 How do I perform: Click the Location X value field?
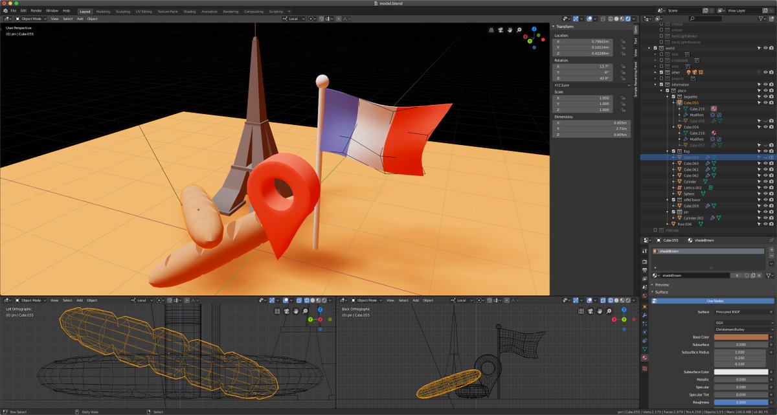point(591,41)
